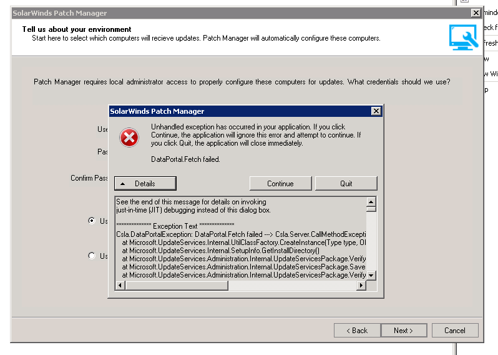Click the 'SetupInfo.GetInstallDirectory()' stack line
The width and height of the screenshot is (498, 355).
221,251
